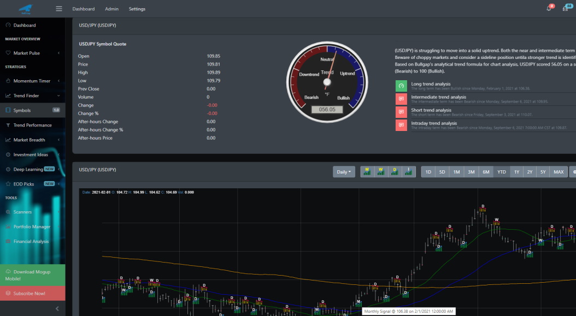Open the messages icon with badge 88

pos(566,8)
